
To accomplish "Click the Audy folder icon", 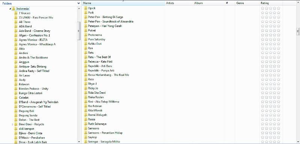I will click(x=16, y=80).
